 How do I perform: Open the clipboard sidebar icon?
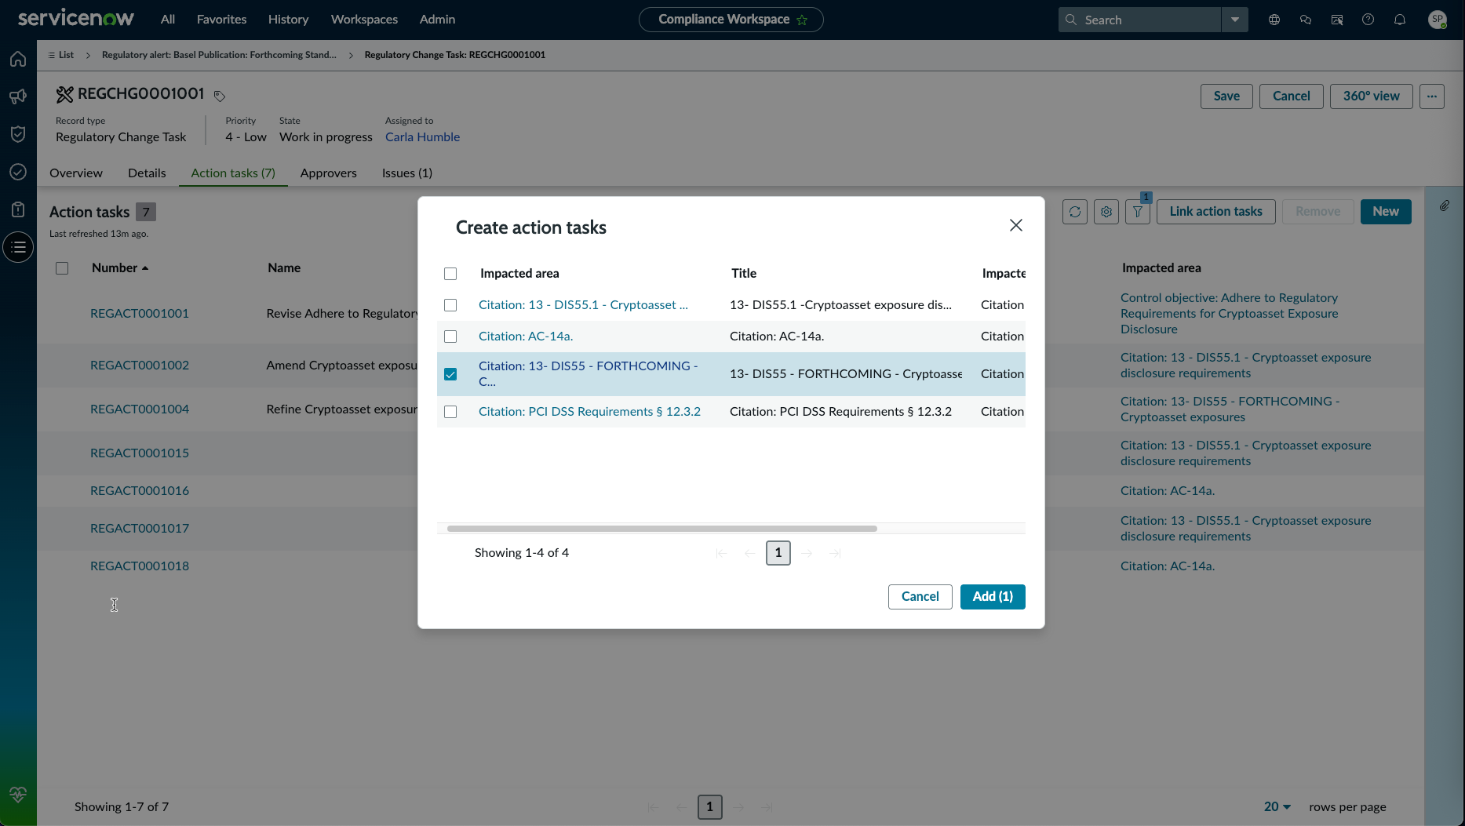pos(18,209)
